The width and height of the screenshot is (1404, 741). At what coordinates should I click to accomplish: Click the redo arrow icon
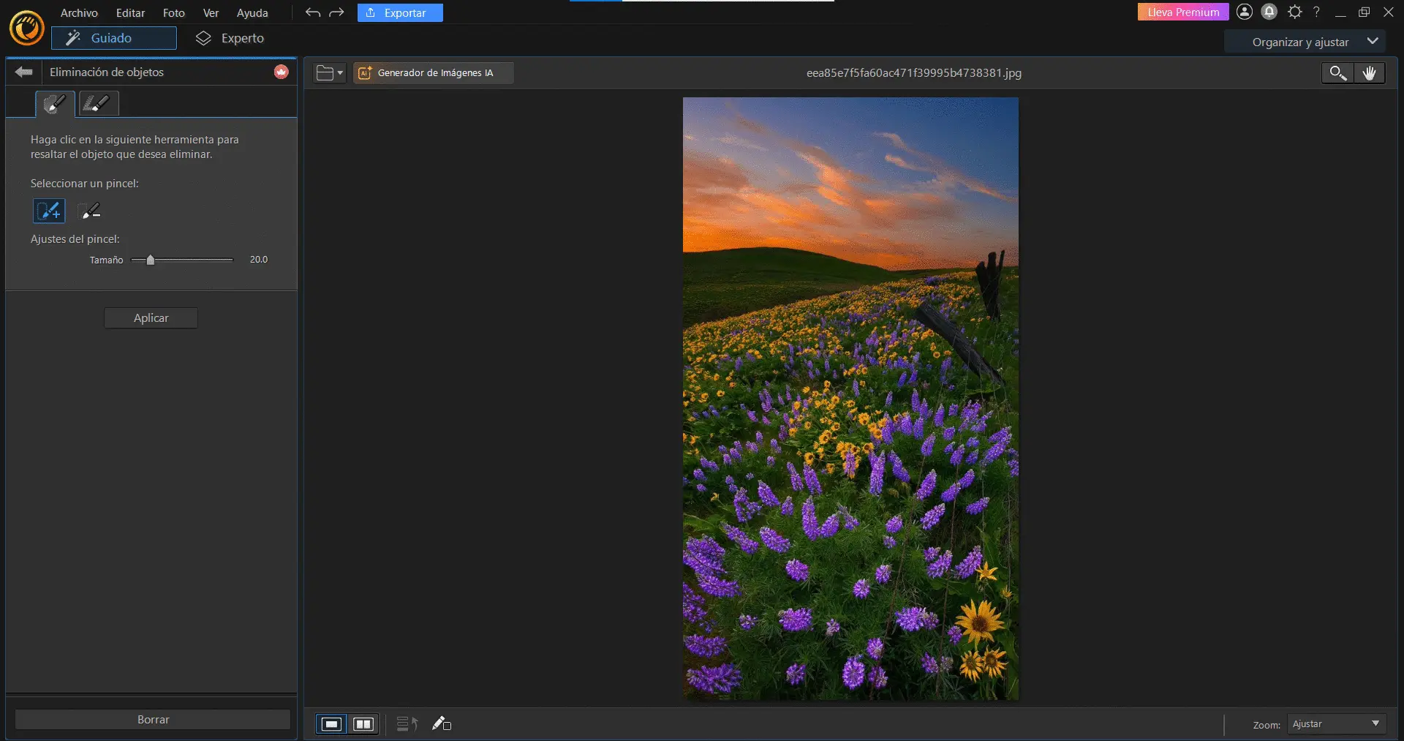336,12
